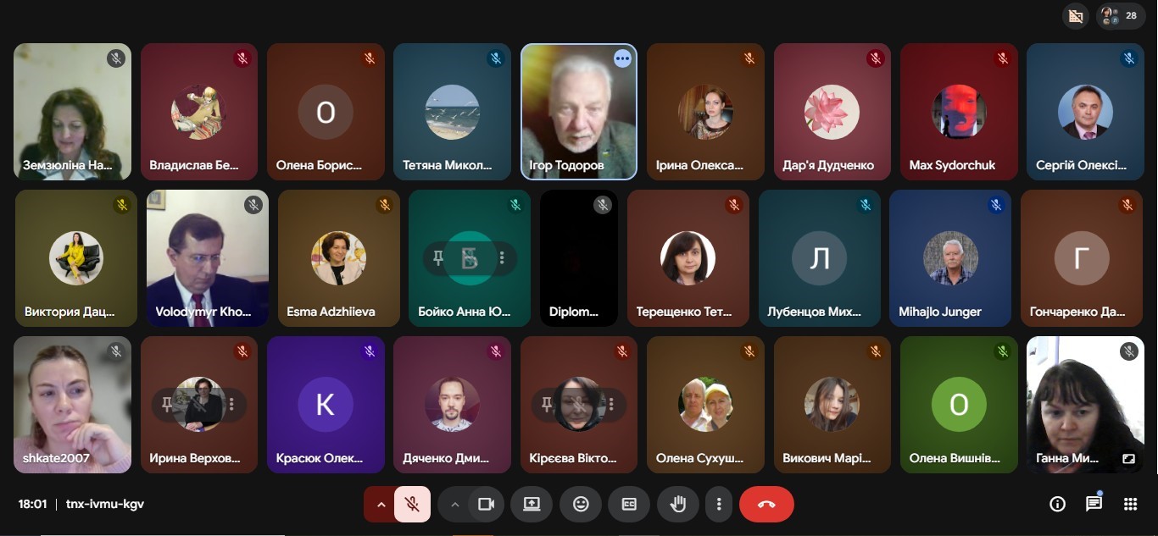Image resolution: width=1158 pixels, height=536 pixels.
Task: Open more options in call controls
Action: 719,505
